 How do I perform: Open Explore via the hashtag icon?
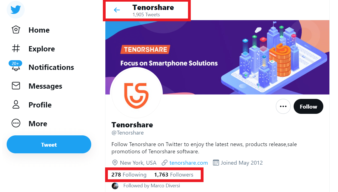click(x=16, y=49)
